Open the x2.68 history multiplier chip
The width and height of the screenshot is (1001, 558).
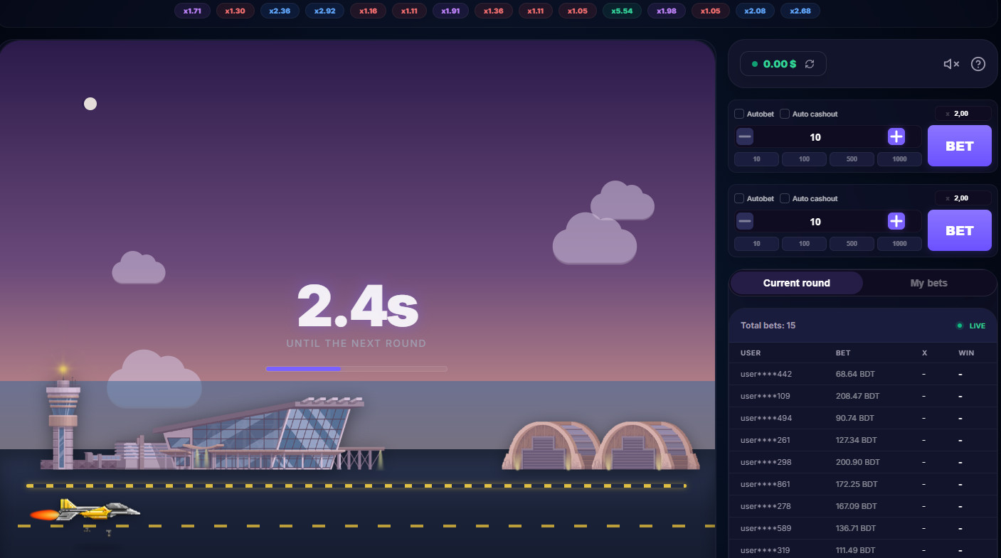point(800,11)
